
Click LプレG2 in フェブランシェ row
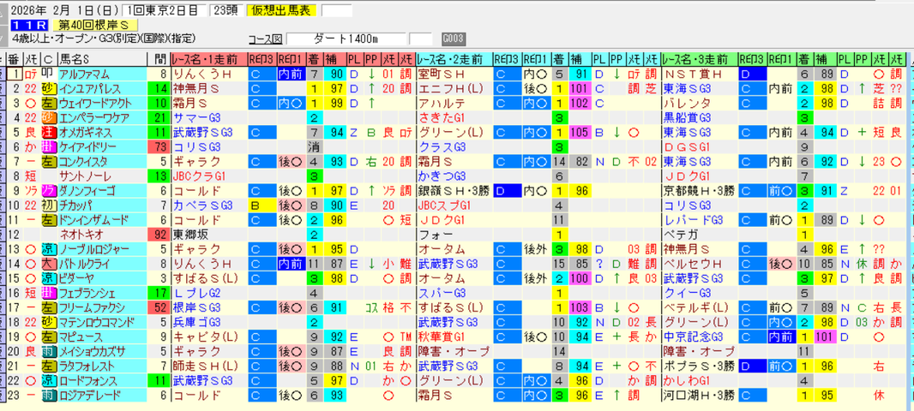(196, 293)
